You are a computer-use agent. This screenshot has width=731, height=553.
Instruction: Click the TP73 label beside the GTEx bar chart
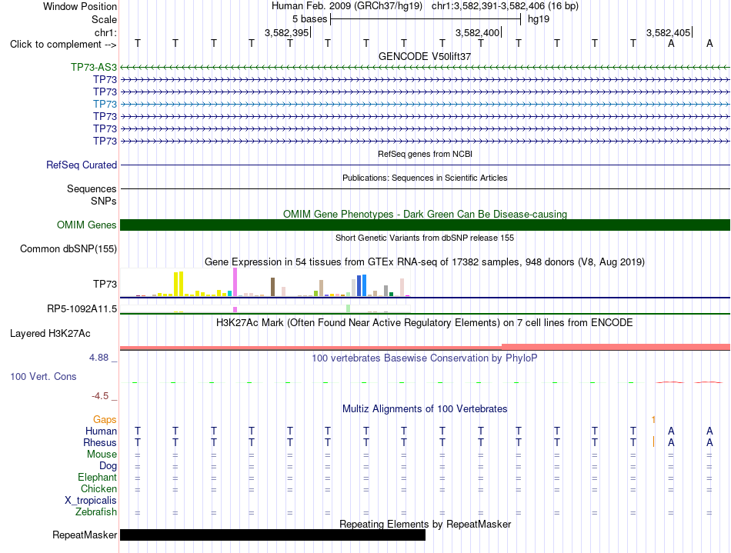click(x=105, y=284)
